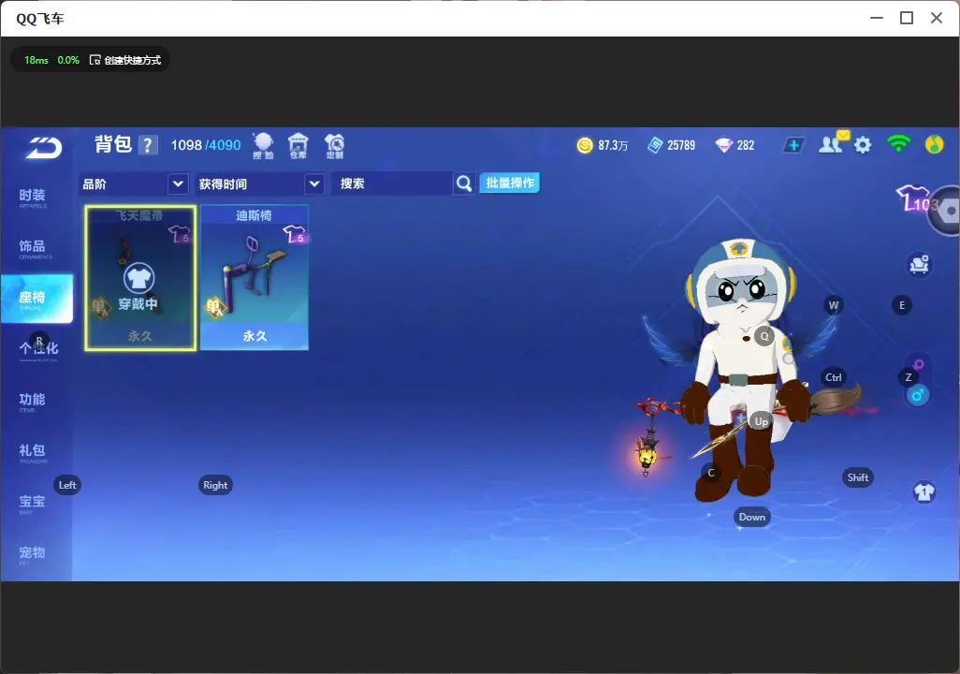Expand the 获得时间 sort dropdown arrow
Image resolution: width=960 pixels, height=674 pixels.
(314, 183)
